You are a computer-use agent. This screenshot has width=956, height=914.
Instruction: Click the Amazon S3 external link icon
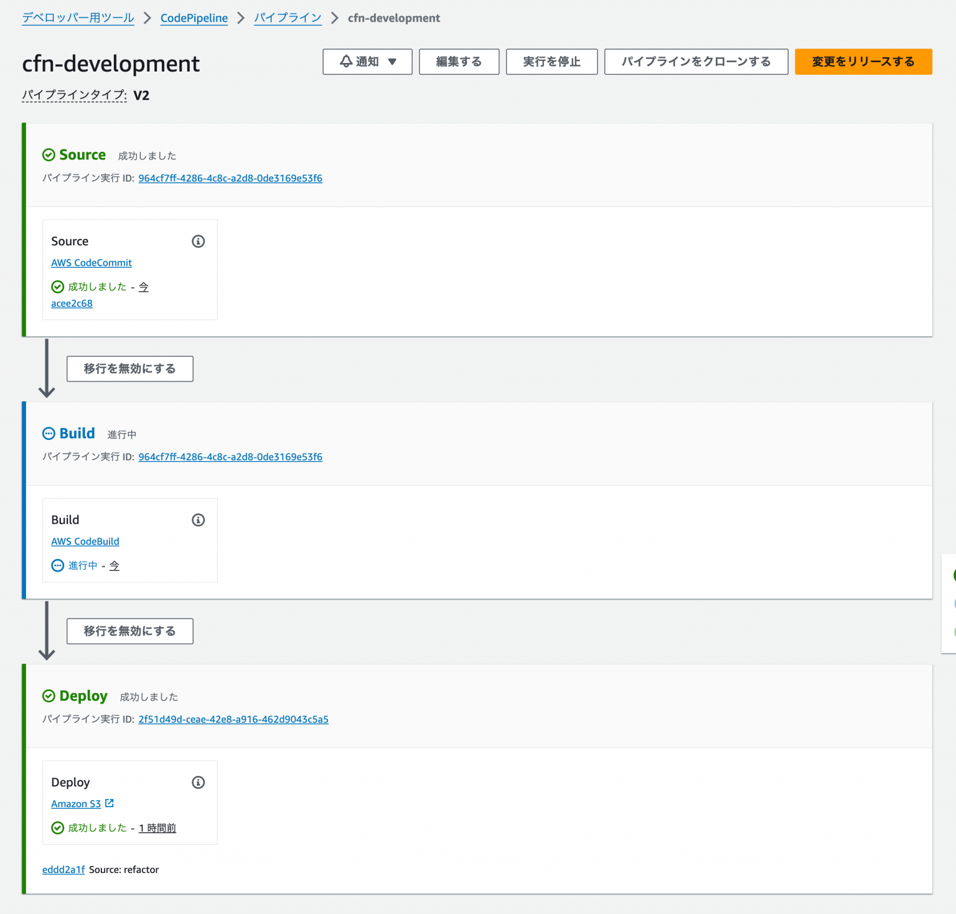pos(110,803)
